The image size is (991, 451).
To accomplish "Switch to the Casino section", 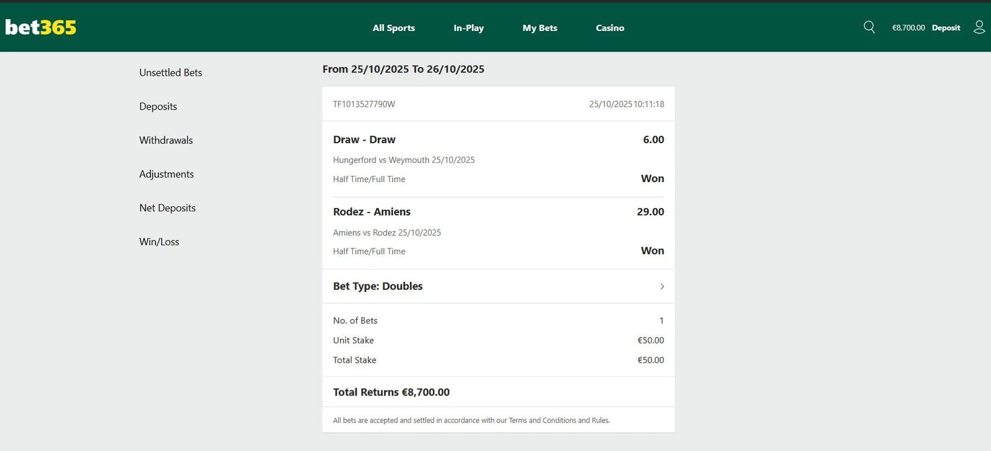I will tap(609, 28).
